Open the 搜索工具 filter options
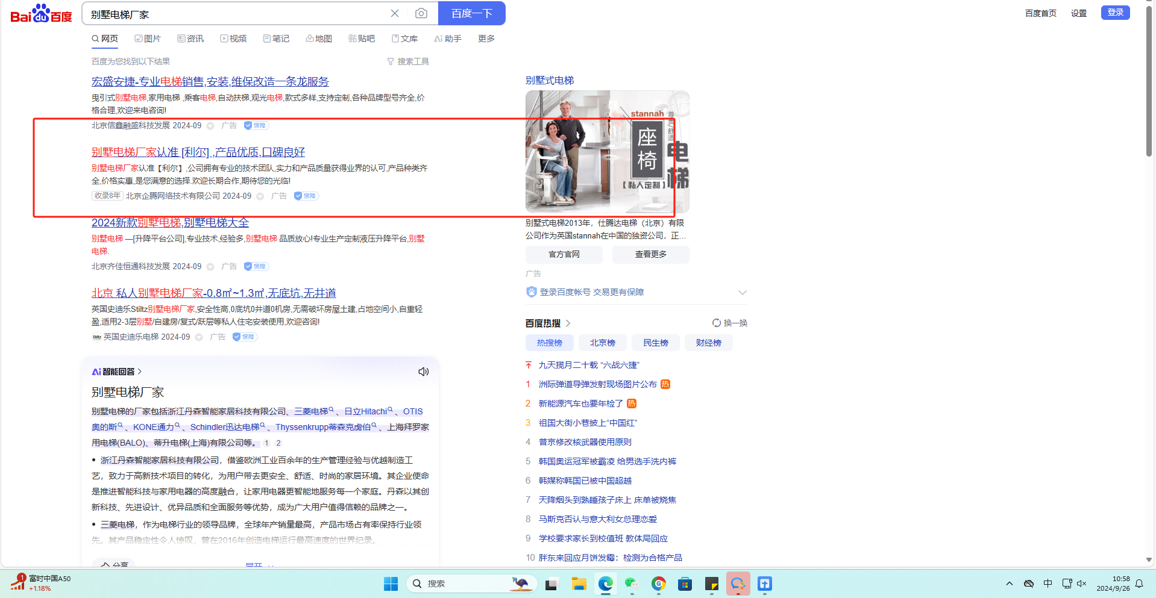Viewport: 1156px width, 598px height. tap(408, 61)
